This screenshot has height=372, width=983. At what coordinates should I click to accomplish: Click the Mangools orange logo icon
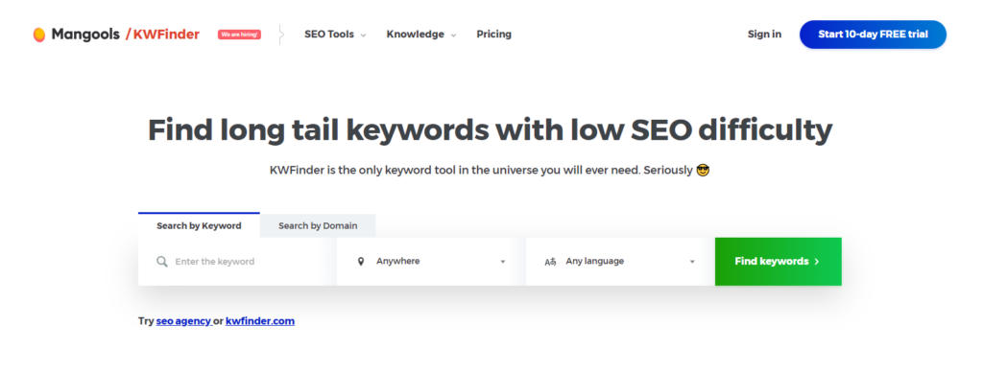[x=38, y=35]
